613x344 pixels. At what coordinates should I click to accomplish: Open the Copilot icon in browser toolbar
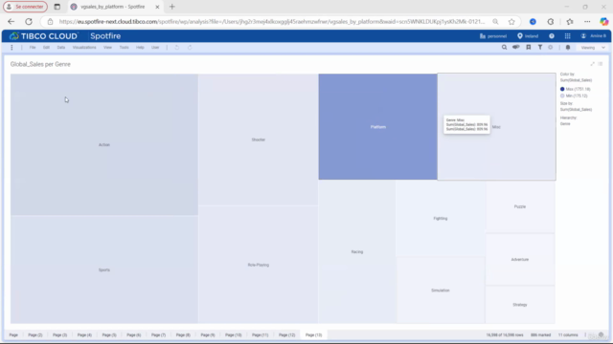604,21
